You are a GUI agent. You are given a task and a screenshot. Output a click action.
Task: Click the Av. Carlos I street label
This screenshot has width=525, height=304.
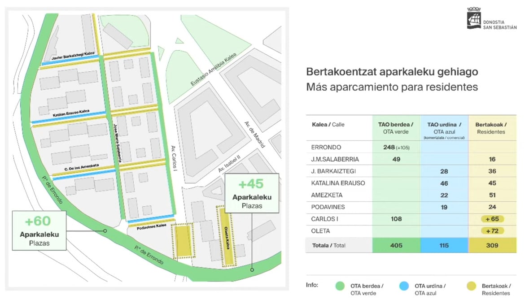[x=175, y=159]
